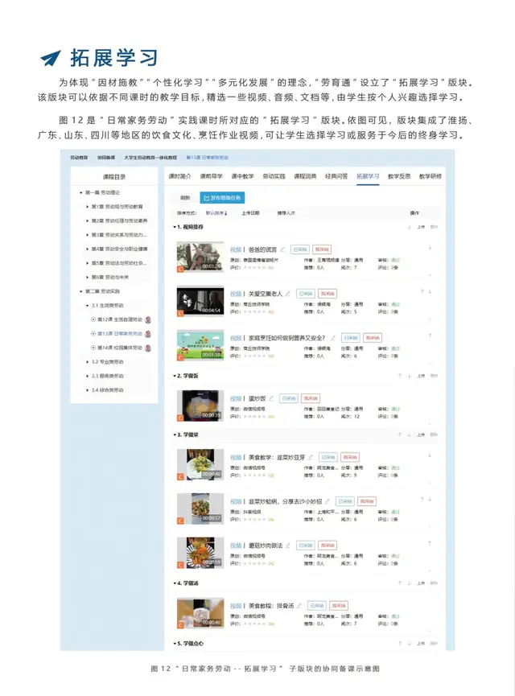Edit title pencil icon for 爸爸的谎言
Screen dimensions: 515x696
(282, 249)
